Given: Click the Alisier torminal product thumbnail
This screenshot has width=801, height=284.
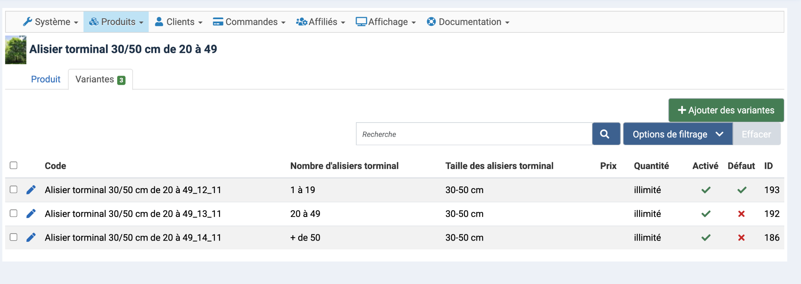Looking at the screenshot, I should click(x=16, y=50).
